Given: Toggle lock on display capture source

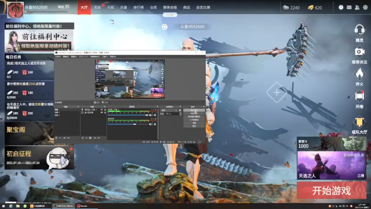Looking at the screenshot, I should click(105, 112).
